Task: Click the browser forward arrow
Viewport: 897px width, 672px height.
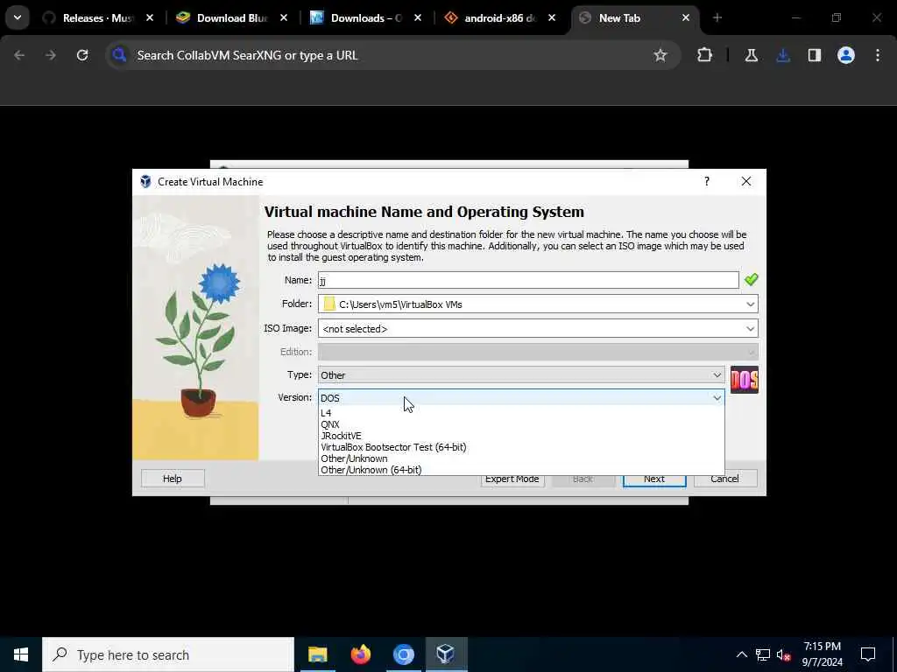Action: point(51,55)
